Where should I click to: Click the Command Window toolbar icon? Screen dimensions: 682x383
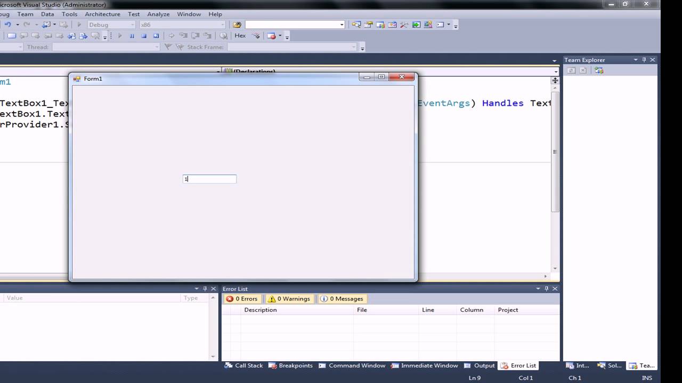coord(440,24)
